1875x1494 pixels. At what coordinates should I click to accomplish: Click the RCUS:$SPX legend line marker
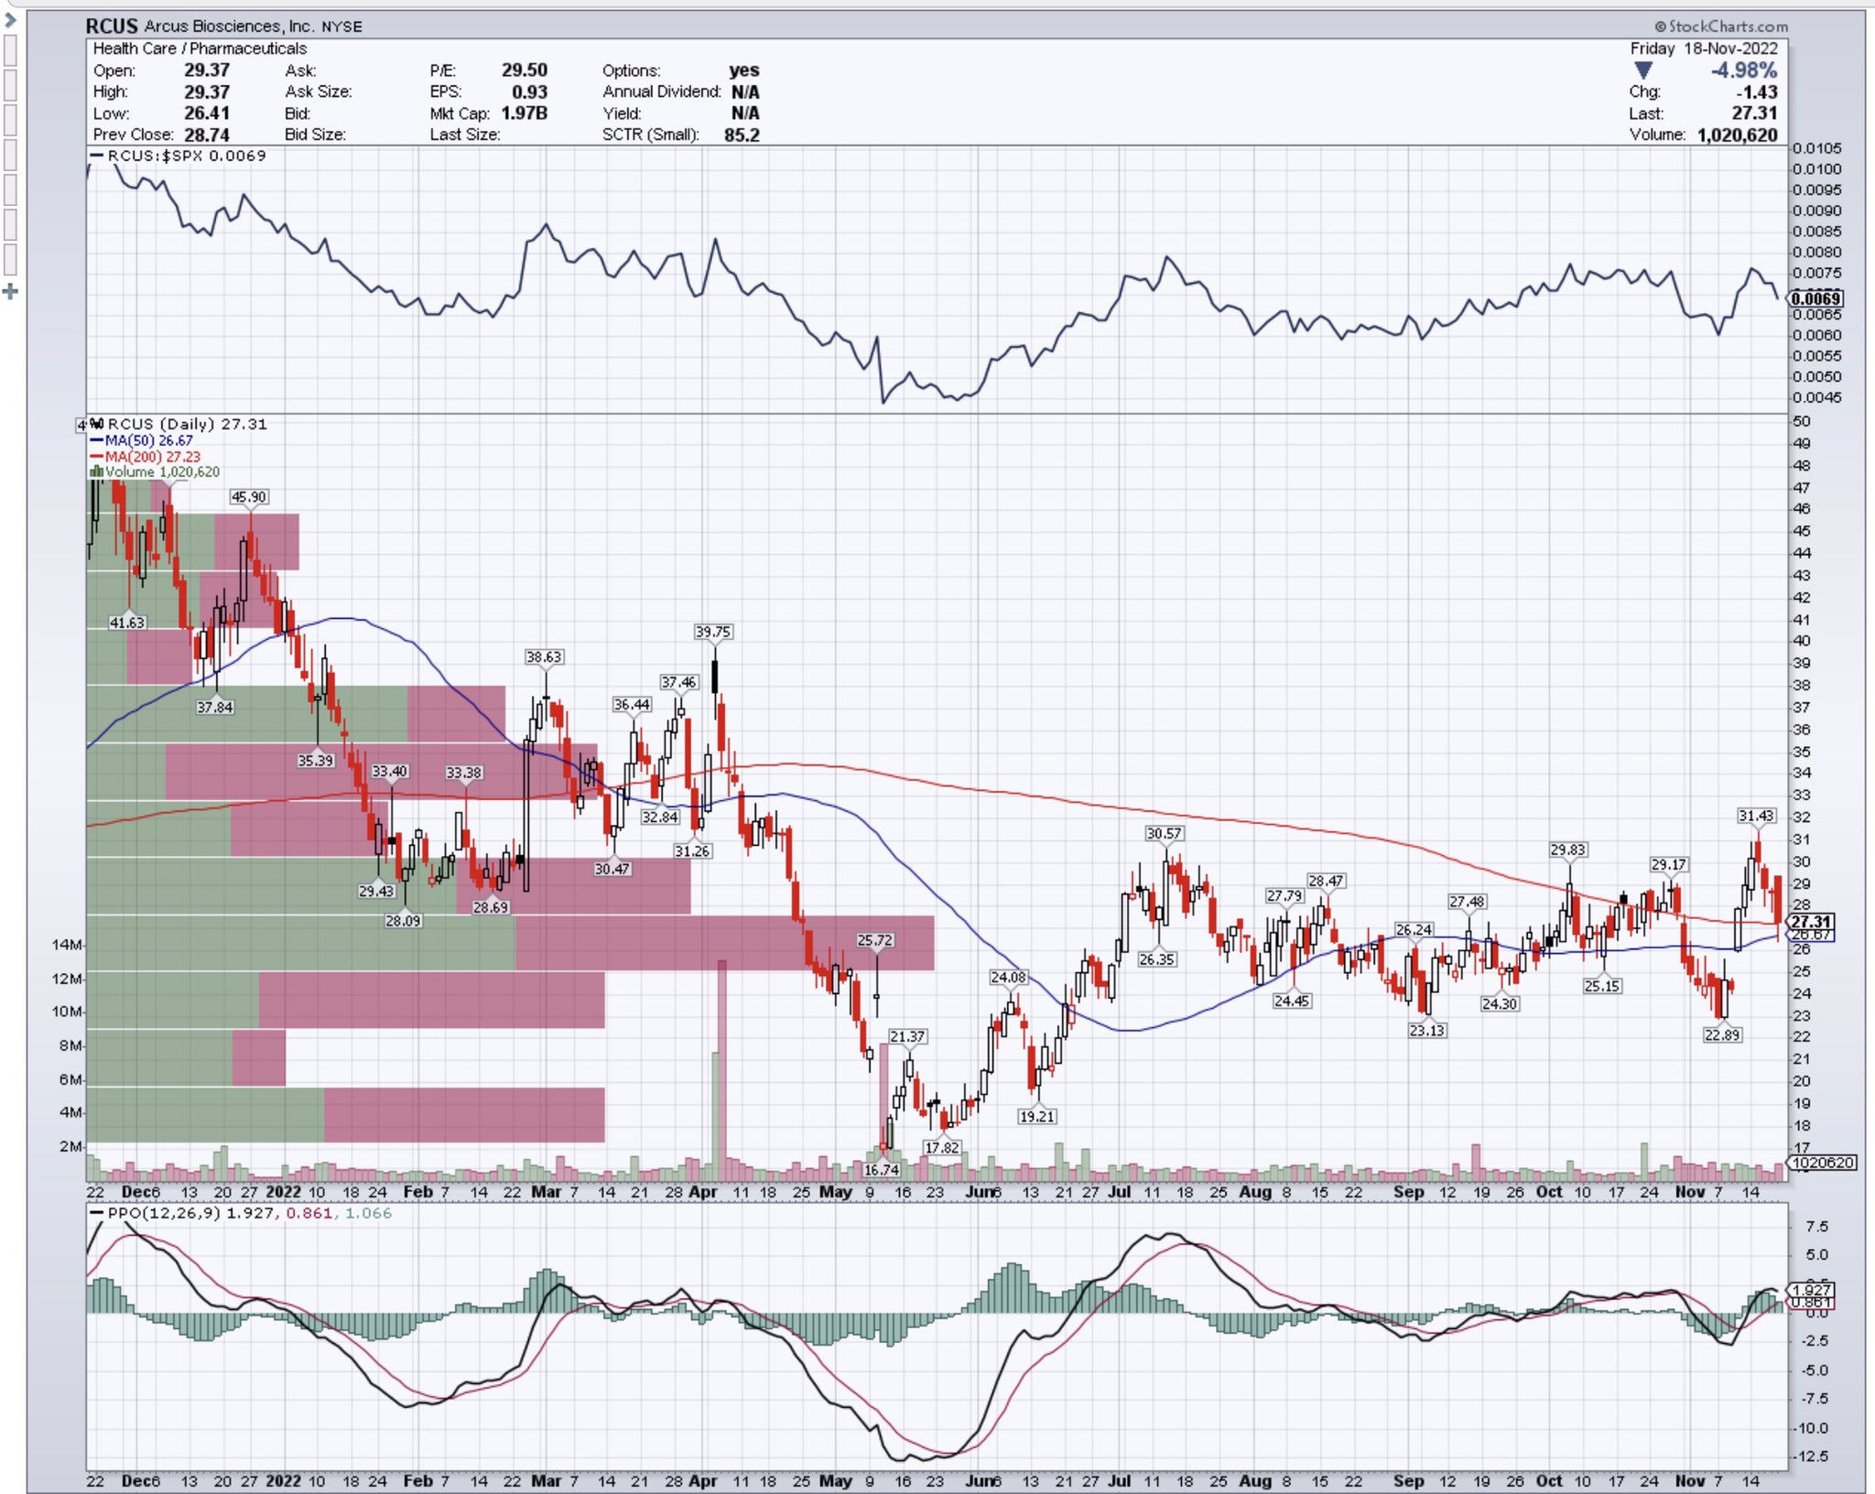[x=96, y=156]
